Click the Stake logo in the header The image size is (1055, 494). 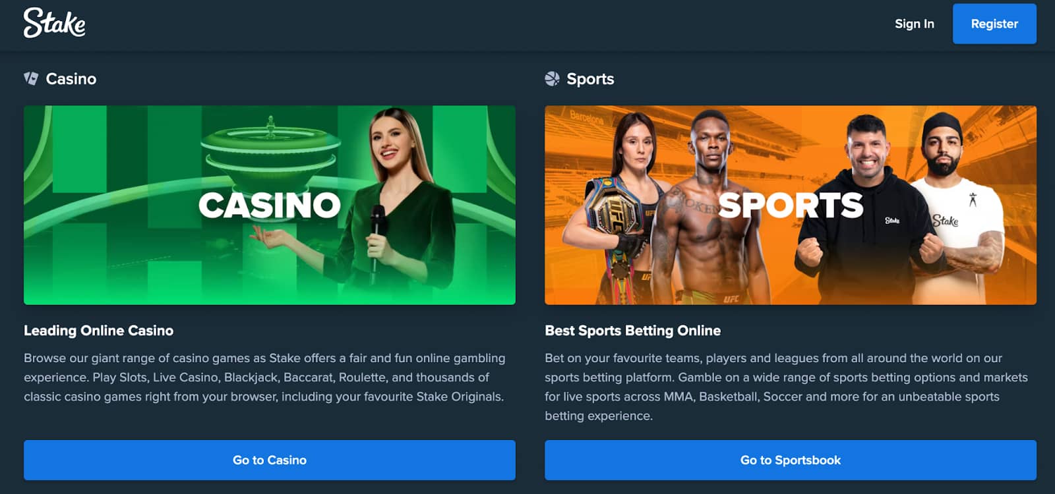click(x=55, y=23)
